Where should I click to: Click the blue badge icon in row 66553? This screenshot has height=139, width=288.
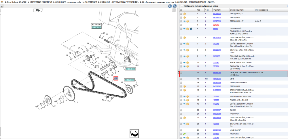(x=191, y=29)
